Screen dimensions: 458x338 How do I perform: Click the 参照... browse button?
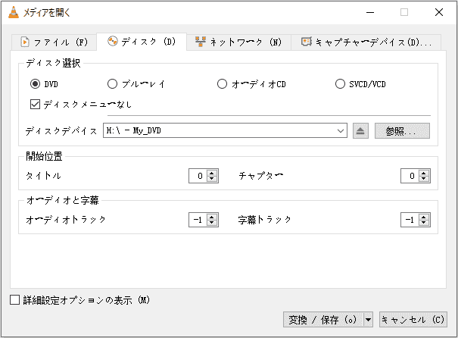pyautogui.click(x=402, y=131)
